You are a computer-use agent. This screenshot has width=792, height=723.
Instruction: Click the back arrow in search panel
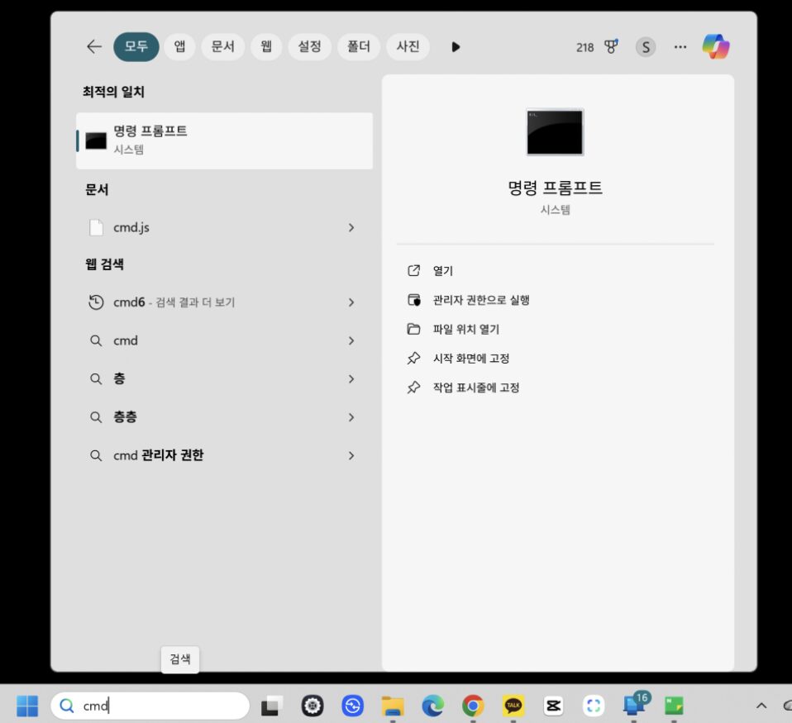[94, 47]
